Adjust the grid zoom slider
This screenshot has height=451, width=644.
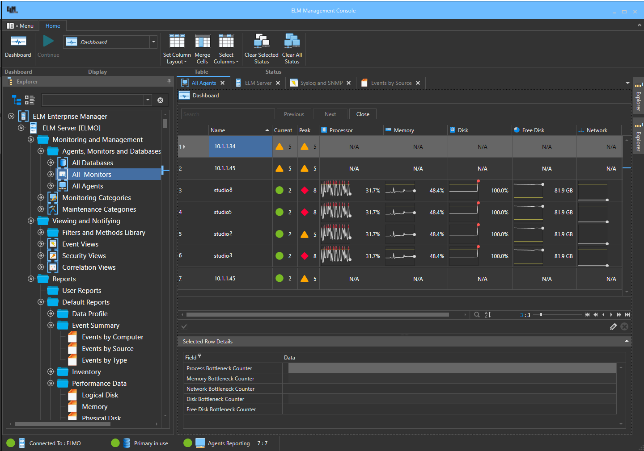tap(541, 315)
